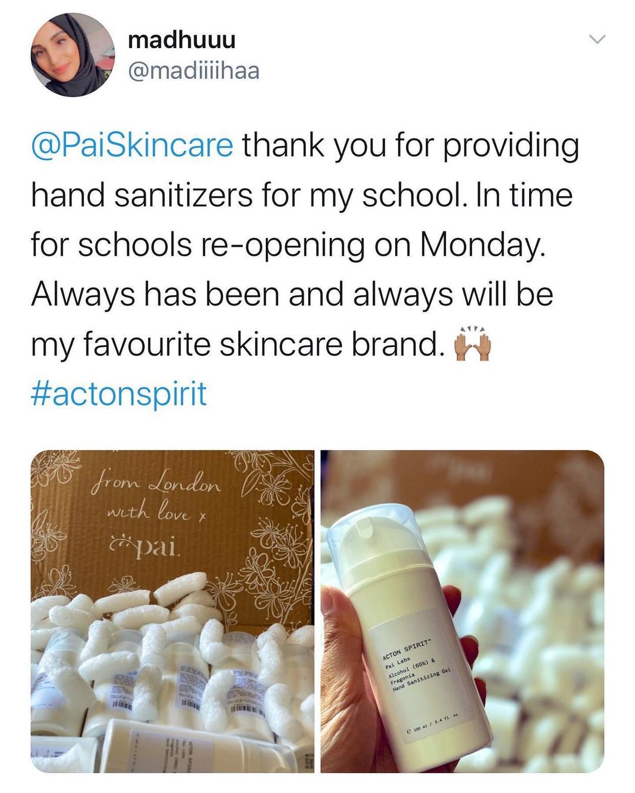635x793 pixels.
Task: Open the @PaiSkincare mention
Action: click(x=132, y=145)
